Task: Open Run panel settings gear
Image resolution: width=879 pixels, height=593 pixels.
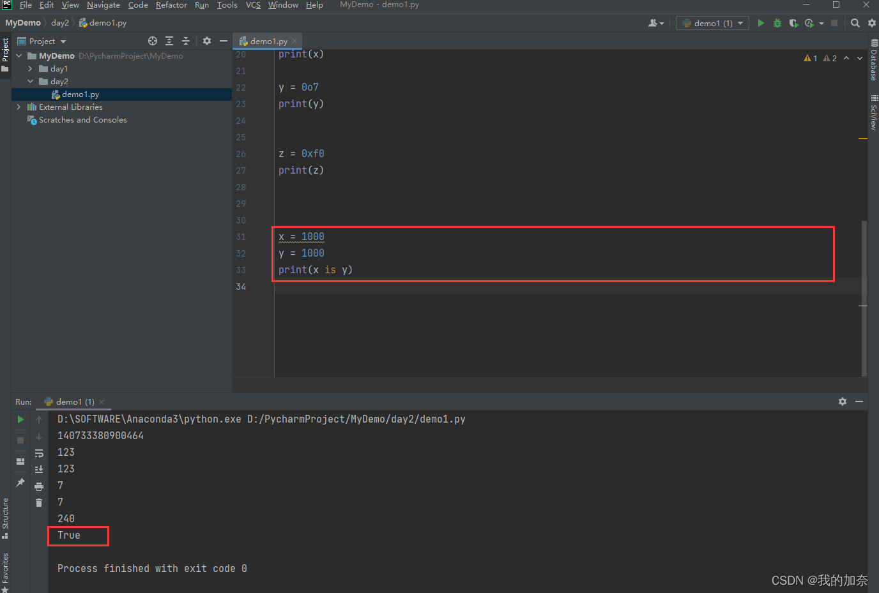Action: tap(843, 402)
